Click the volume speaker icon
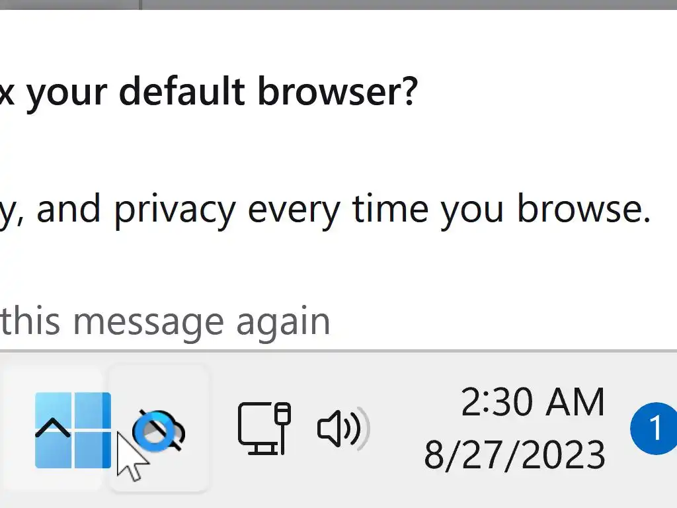The width and height of the screenshot is (677, 508). pyautogui.click(x=342, y=429)
